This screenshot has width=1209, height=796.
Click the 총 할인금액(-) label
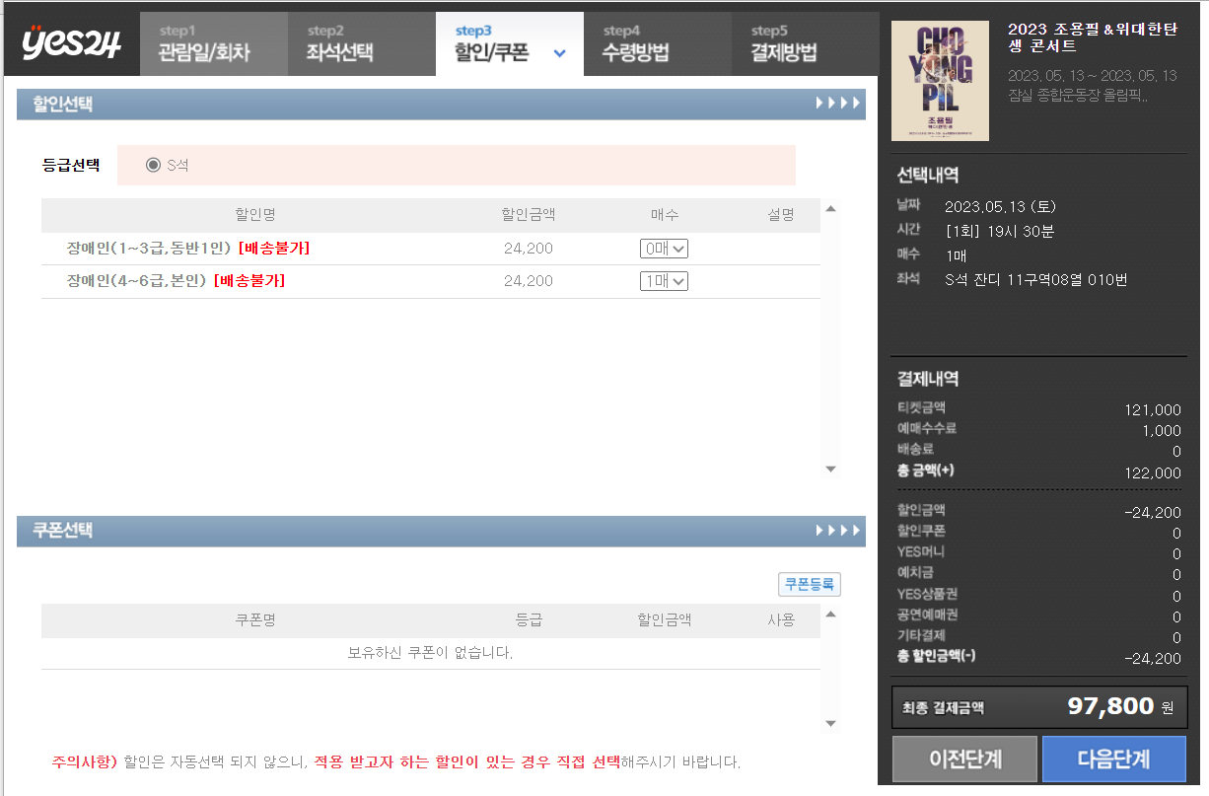point(936,657)
